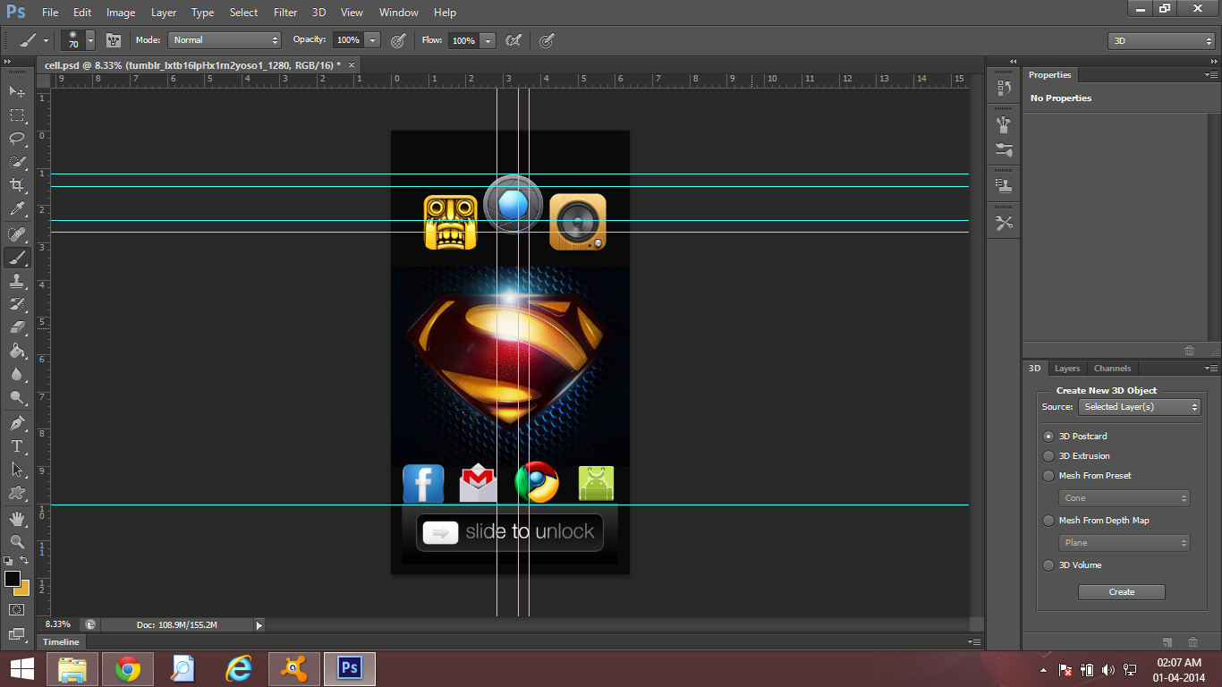The width and height of the screenshot is (1222, 687).
Task: Enable airbrush-style build-up effects
Action: [513, 40]
